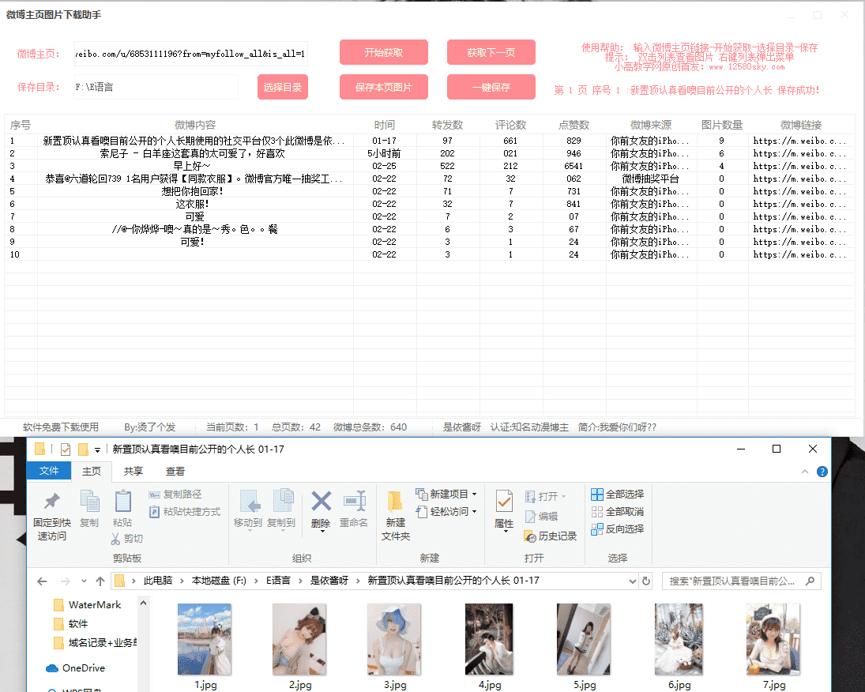Screen dimensions: 865x692
Task: Switch to the Share (共享) ribbon tab
Action: [134, 472]
